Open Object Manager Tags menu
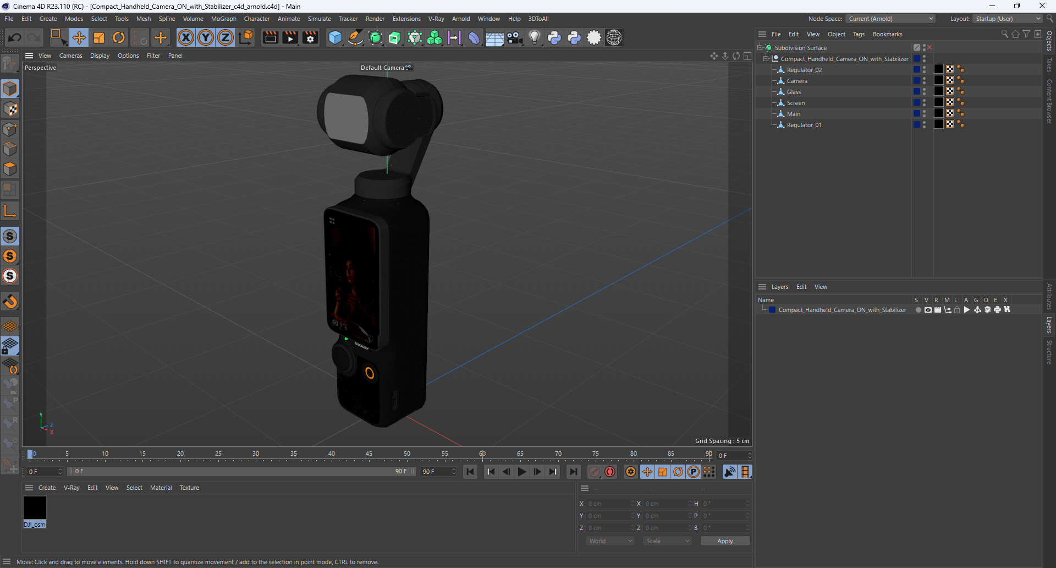 (859, 34)
